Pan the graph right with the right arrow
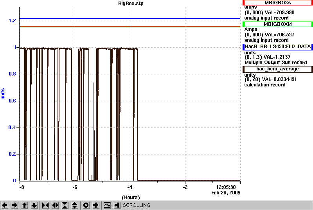This screenshot has height=210, width=313. (14, 205)
